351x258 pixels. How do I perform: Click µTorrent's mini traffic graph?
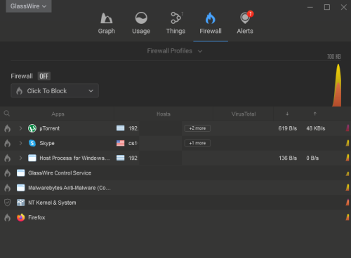[347, 128]
